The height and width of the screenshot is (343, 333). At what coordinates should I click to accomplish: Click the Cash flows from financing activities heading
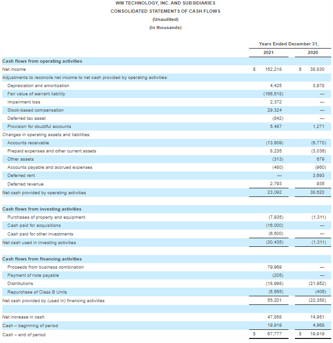coord(42,259)
